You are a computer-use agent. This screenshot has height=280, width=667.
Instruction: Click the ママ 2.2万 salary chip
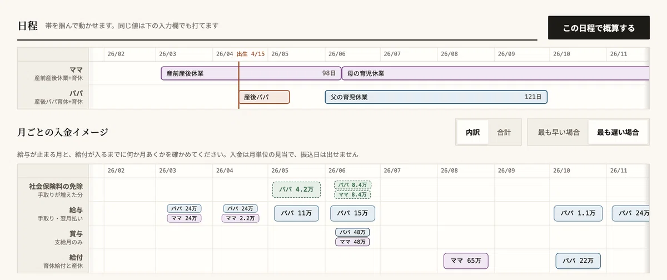click(x=240, y=218)
